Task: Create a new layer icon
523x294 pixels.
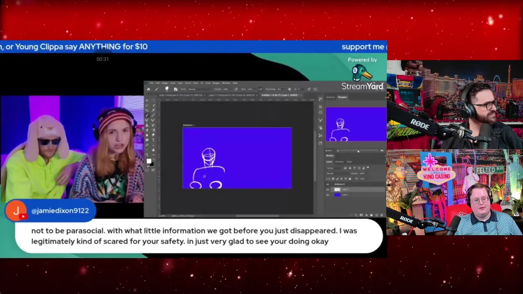Action: tap(377, 215)
